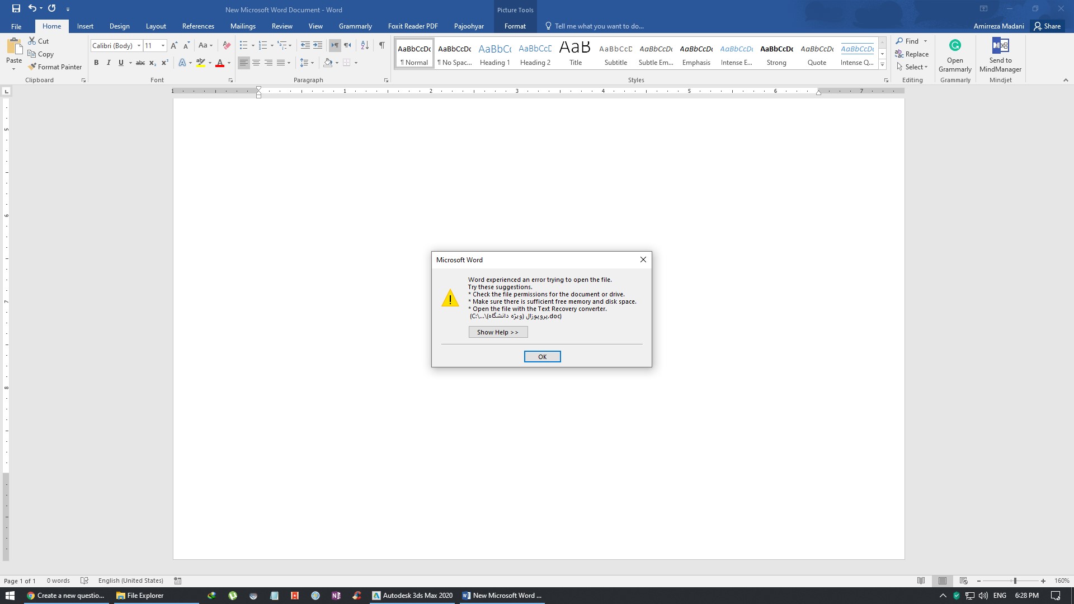Toggle Strikethrough formatting

tap(140, 63)
